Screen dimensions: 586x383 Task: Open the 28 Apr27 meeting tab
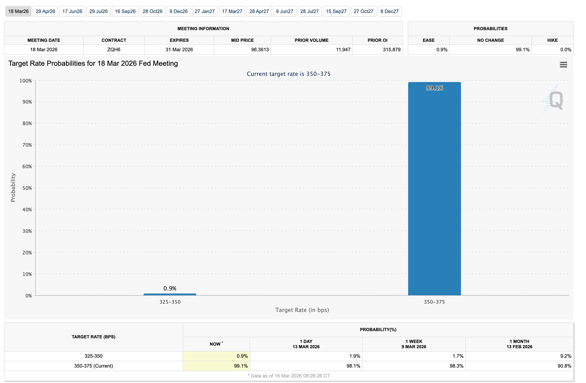tap(259, 11)
